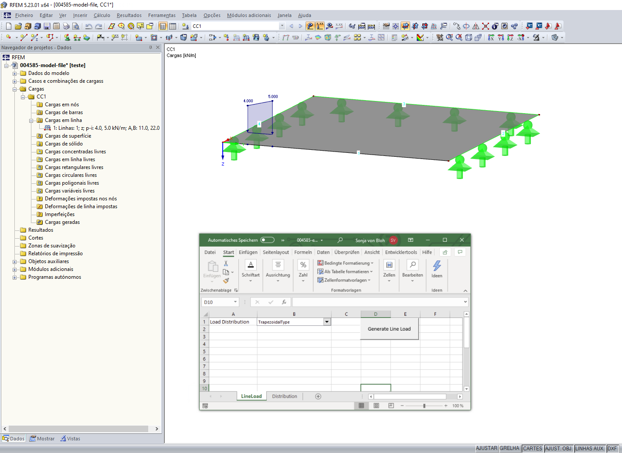Click the Normal view icon in Excel status bar

pos(361,406)
